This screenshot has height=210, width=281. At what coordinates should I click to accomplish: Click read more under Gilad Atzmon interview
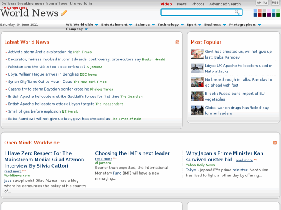click(13, 171)
